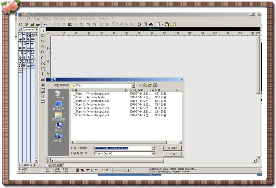Open the Functions menu
The height and width of the screenshot is (188, 276).
click(x=59, y=19)
